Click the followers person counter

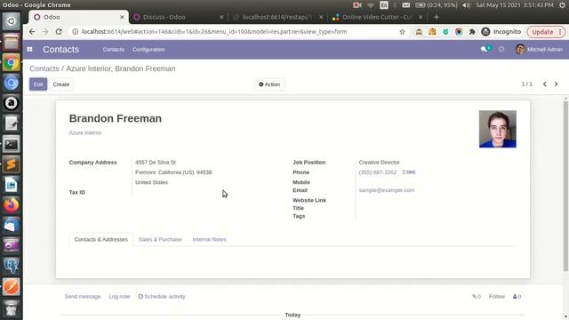[517, 296]
